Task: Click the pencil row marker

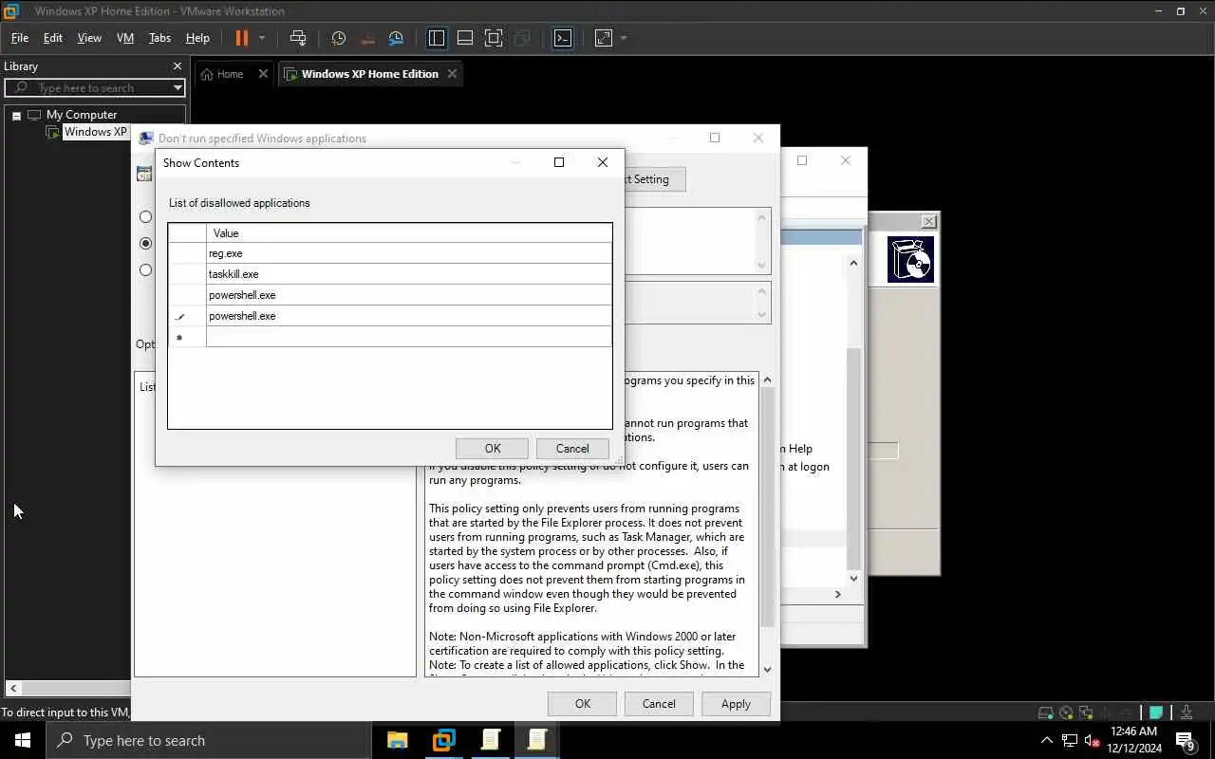Action: point(179,317)
